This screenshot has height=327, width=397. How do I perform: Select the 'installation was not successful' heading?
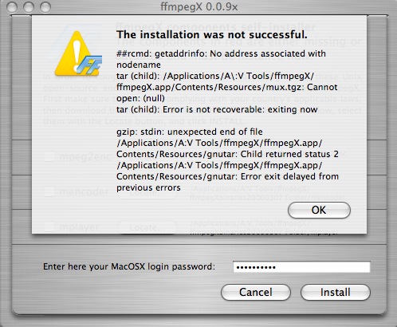tap(212, 34)
